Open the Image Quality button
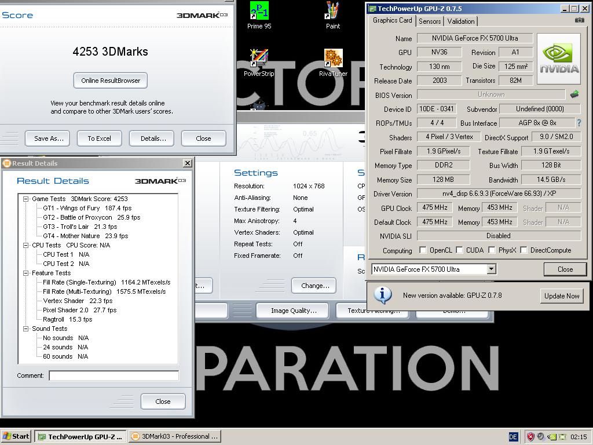 pyautogui.click(x=292, y=311)
